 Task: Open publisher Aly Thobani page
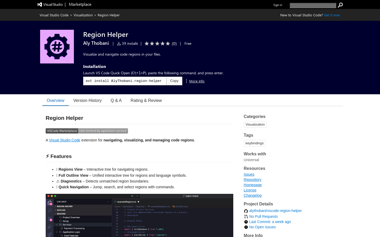[x=96, y=43]
